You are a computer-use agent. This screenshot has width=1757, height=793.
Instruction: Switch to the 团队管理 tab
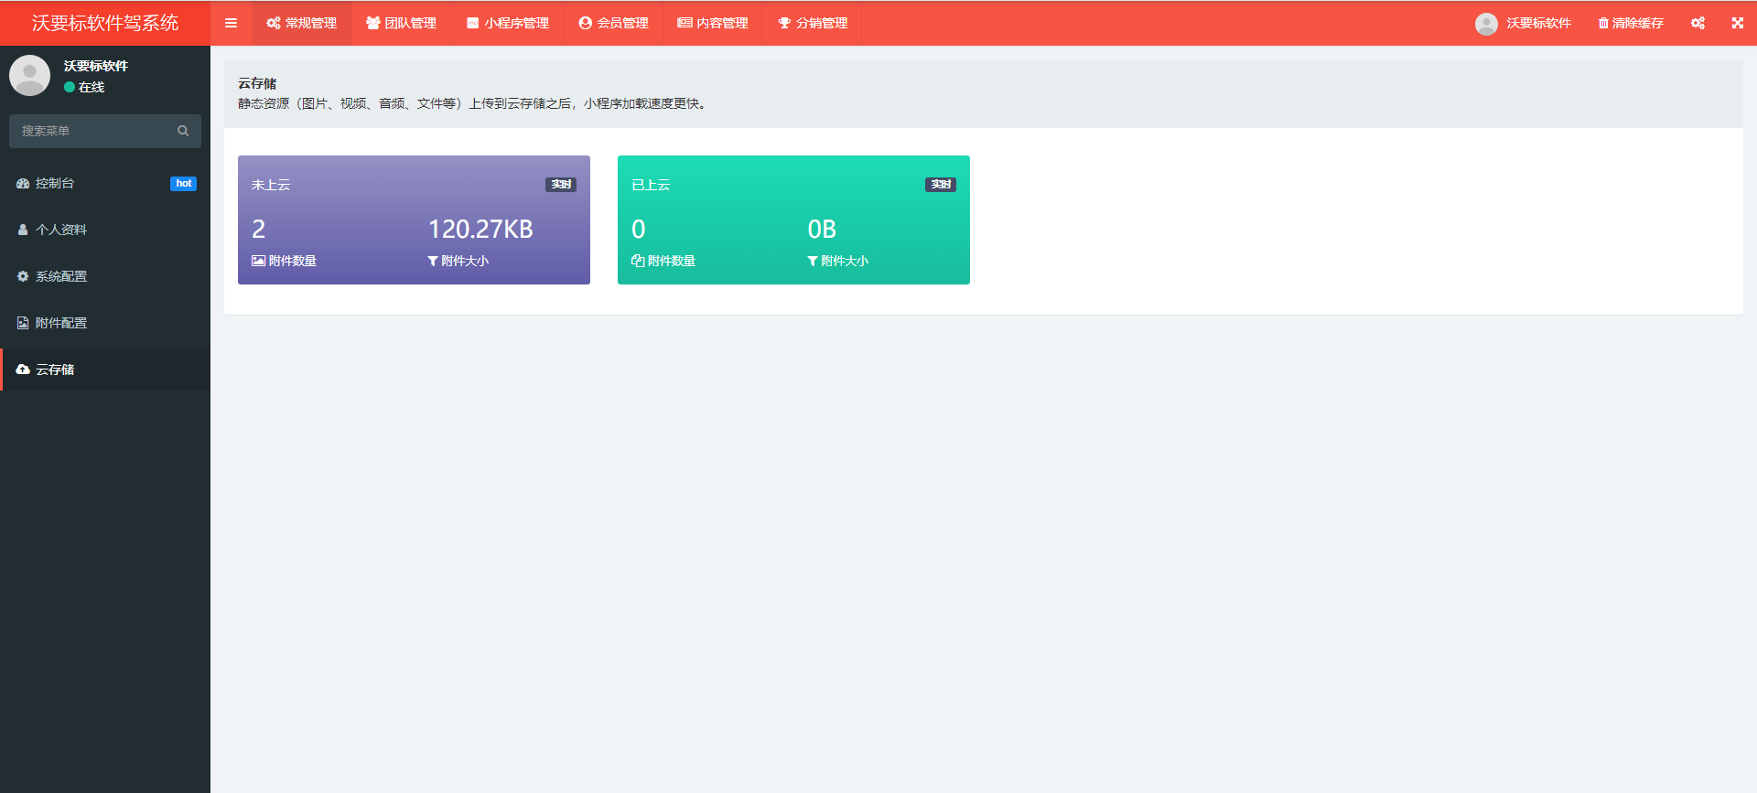tap(401, 23)
